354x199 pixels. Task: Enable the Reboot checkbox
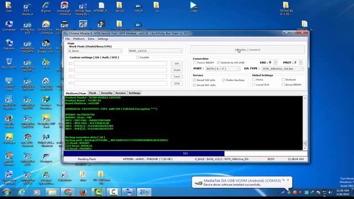pyautogui.click(x=283, y=80)
